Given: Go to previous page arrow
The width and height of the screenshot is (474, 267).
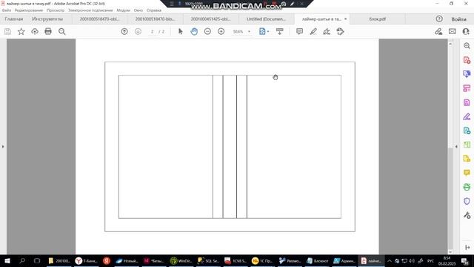Looking at the screenshot, I should click(124, 31).
